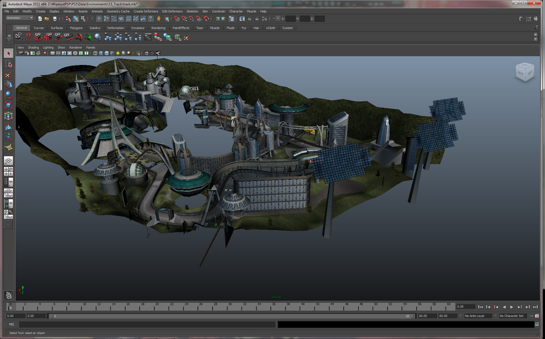Toggle textured display in the panel toolbar

[112, 53]
